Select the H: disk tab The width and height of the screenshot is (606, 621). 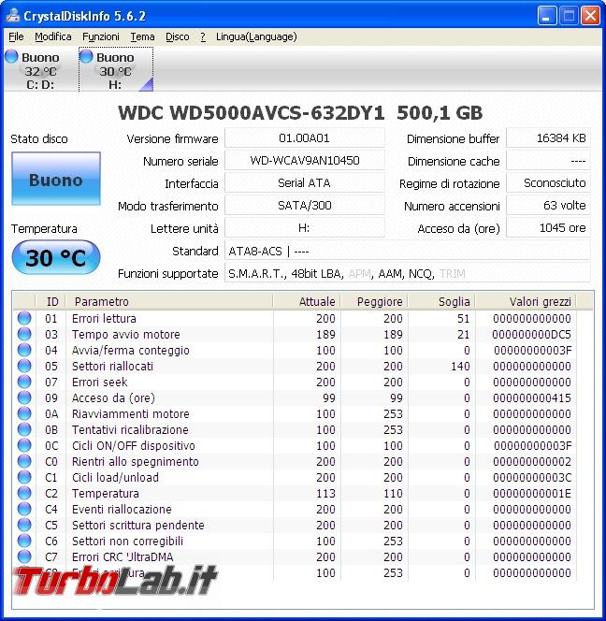pyautogui.click(x=116, y=70)
